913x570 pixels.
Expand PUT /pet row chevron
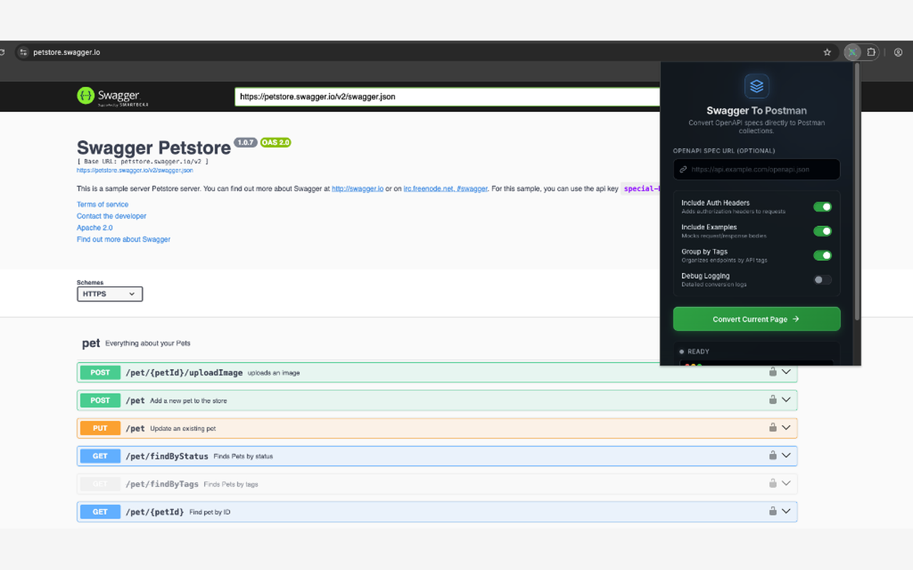click(786, 427)
